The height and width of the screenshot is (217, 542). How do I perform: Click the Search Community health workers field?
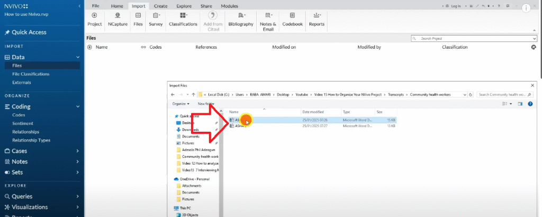pos(505,95)
